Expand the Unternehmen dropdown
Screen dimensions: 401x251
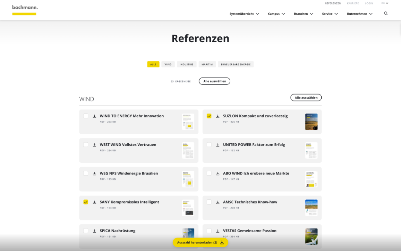tap(359, 14)
